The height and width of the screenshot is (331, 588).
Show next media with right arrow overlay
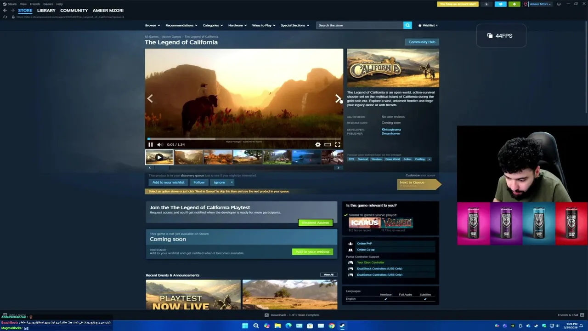(338, 98)
